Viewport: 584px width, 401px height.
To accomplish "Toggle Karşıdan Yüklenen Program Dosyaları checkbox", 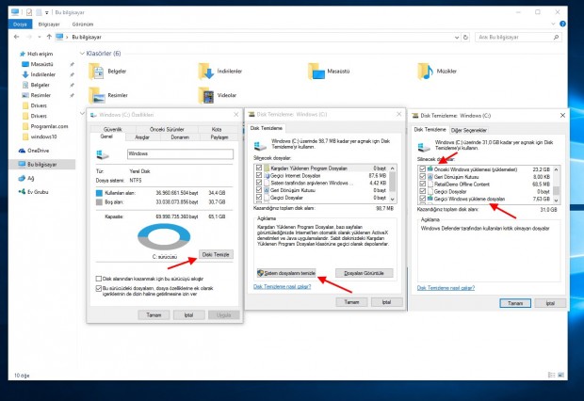I will (x=259, y=168).
